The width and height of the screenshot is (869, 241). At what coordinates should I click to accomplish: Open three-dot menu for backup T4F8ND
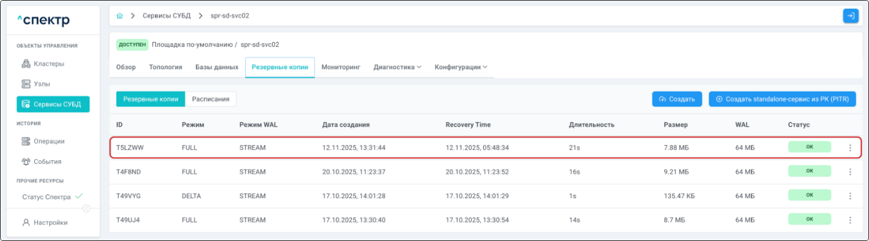pyautogui.click(x=850, y=172)
